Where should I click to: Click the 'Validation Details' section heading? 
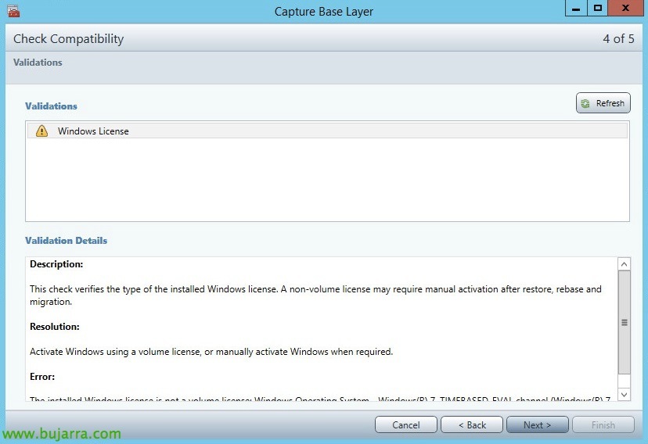66,241
